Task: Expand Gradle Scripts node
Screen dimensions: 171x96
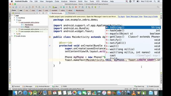Action: coord(12,36)
